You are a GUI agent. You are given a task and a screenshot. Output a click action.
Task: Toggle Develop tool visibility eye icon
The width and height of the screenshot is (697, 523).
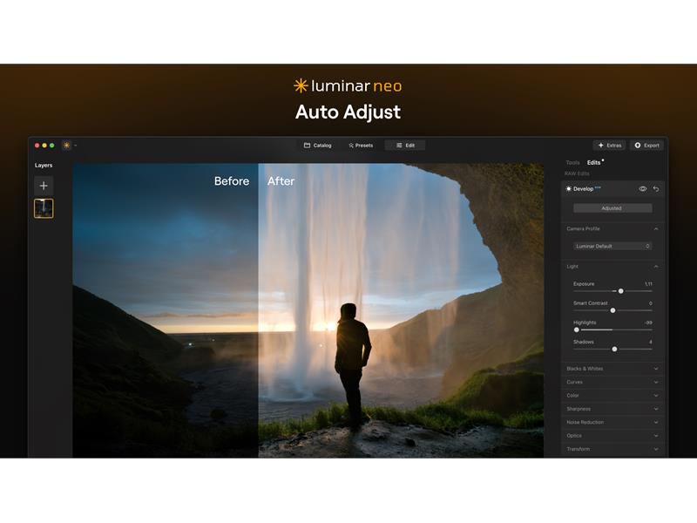pos(643,189)
